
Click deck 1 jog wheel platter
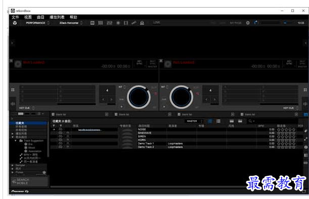click(x=139, y=97)
